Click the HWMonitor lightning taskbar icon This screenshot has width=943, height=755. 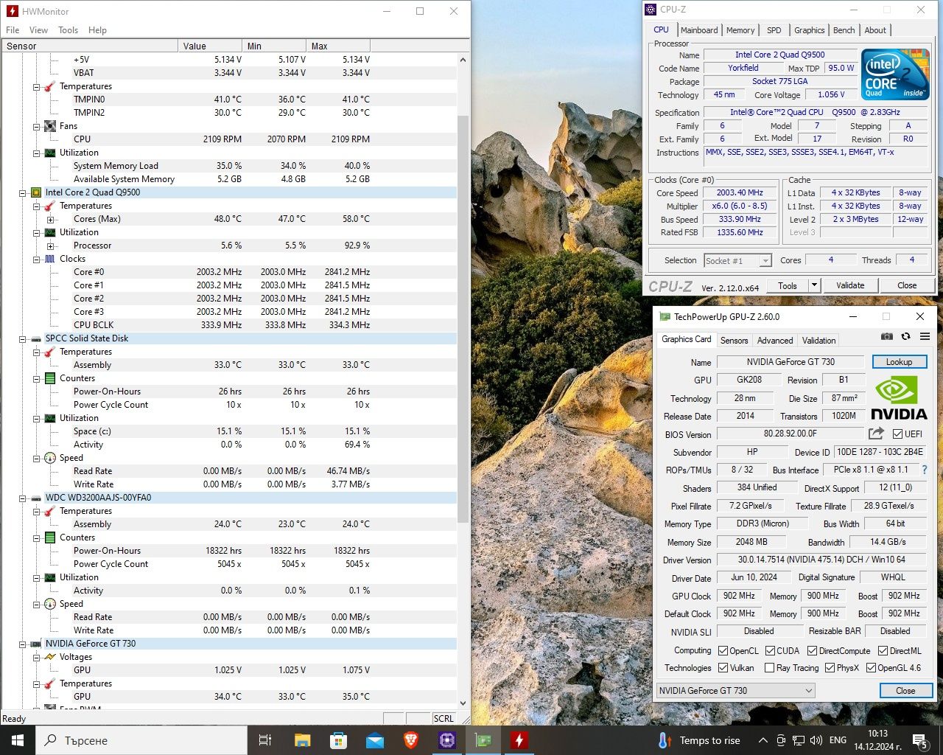point(519,740)
